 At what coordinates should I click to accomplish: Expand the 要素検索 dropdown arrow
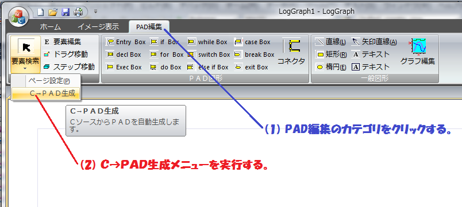pyautogui.click(x=25, y=68)
